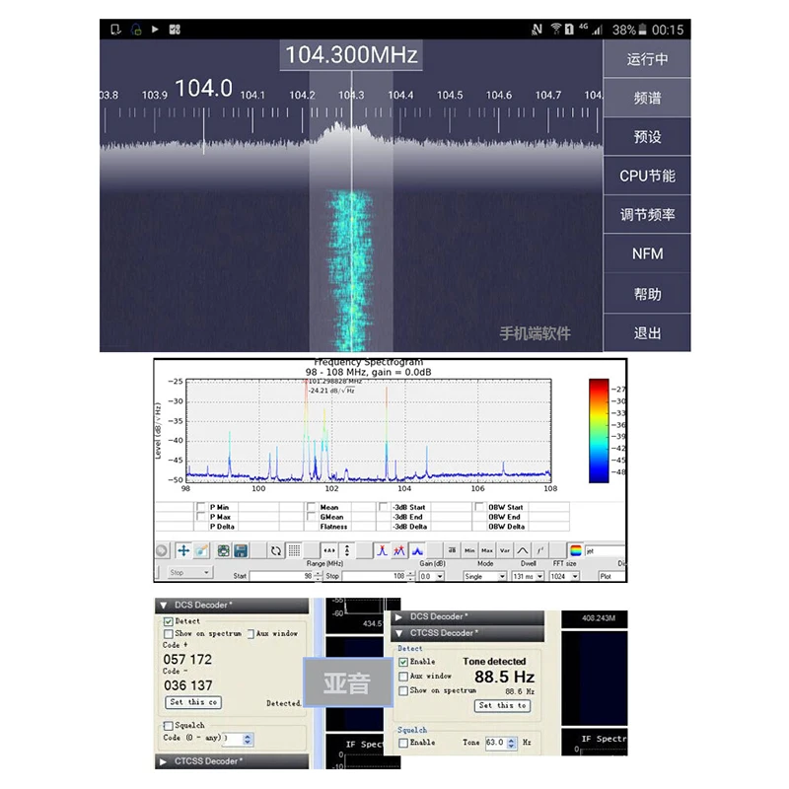Uncheck Detect in DCS Decoder
The image size is (789, 789).
(x=169, y=621)
